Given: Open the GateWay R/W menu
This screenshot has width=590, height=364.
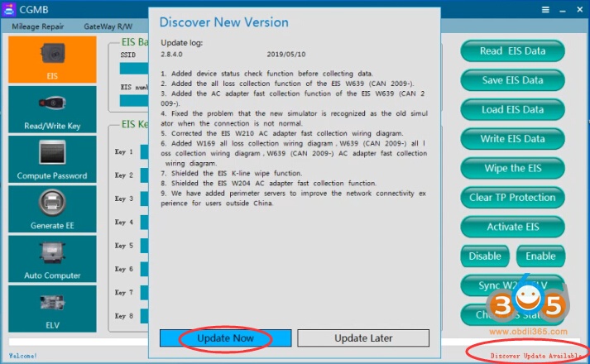Looking at the screenshot, I should [x=108, y=26].
